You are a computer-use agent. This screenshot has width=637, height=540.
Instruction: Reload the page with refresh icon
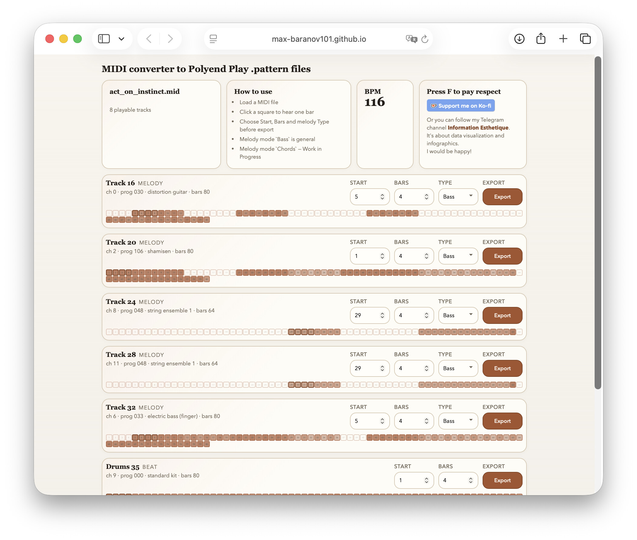coord(425,39)
